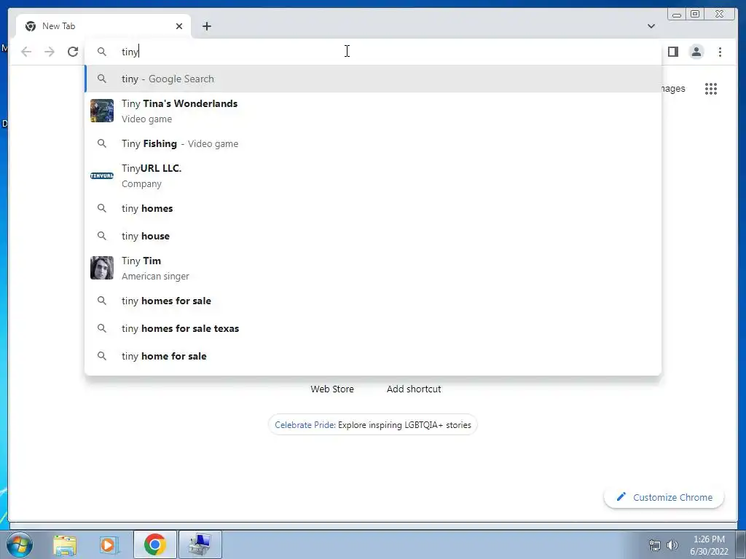Click the network tray icon
746x559 pixels.
[x=655, y=544]
